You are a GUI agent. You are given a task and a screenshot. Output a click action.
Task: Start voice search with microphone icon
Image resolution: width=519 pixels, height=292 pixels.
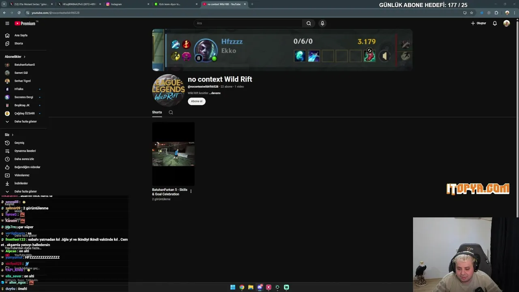pyautogui.click(x=322, y=23)
